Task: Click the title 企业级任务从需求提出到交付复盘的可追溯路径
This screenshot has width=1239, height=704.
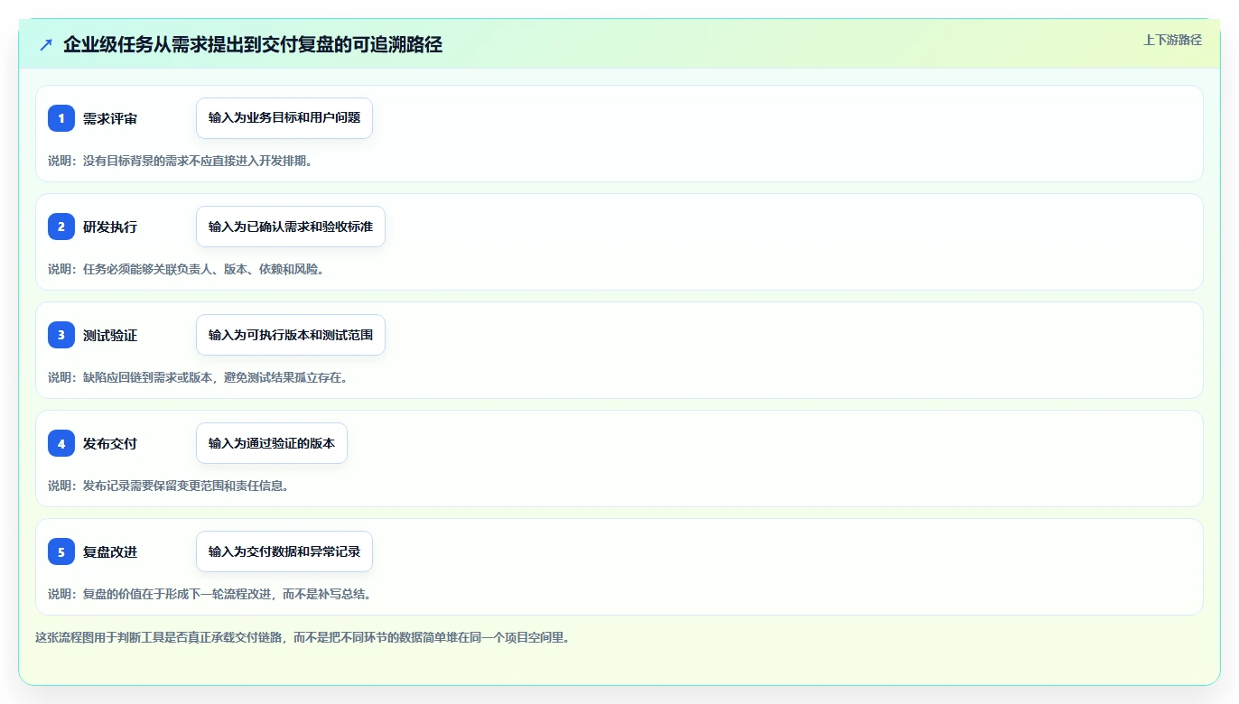Action: click(x=253, y=45)
